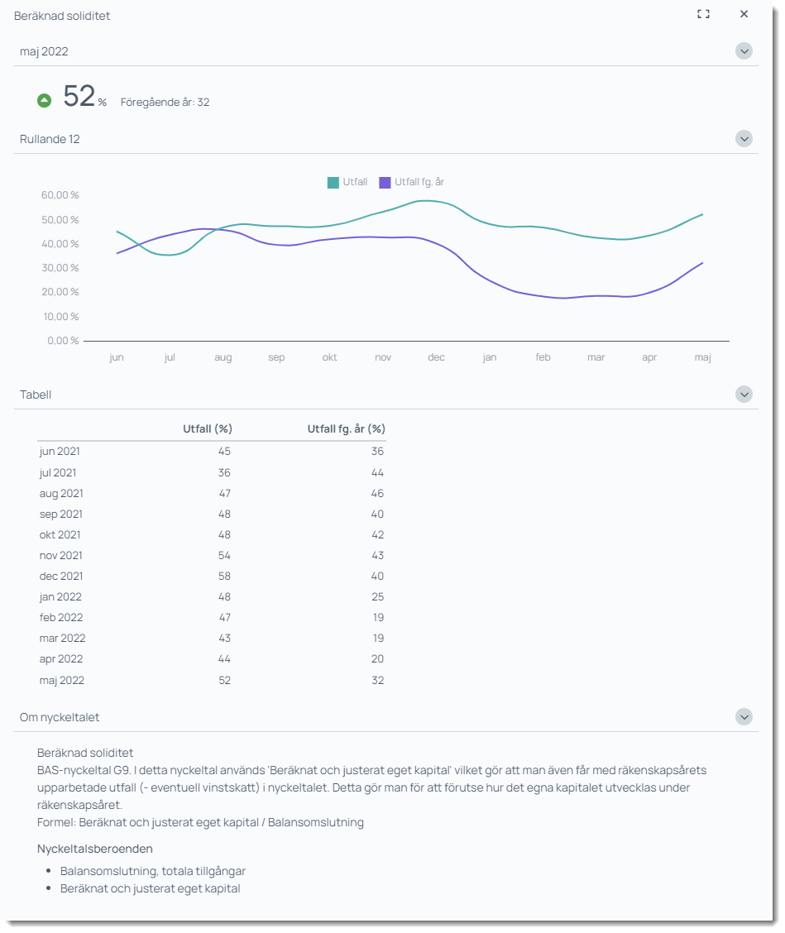Click Beräknat och justerat eget kapital dependency
785x933 pixels.
pyautogui.click(x=150, y=888)
